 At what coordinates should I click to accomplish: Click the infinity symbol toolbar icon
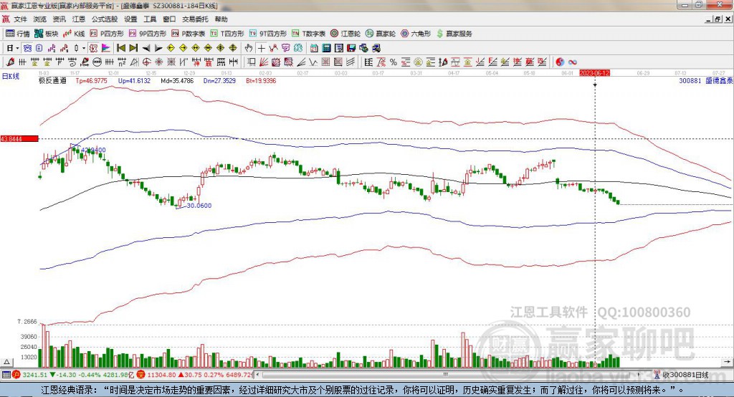point(573,62)
